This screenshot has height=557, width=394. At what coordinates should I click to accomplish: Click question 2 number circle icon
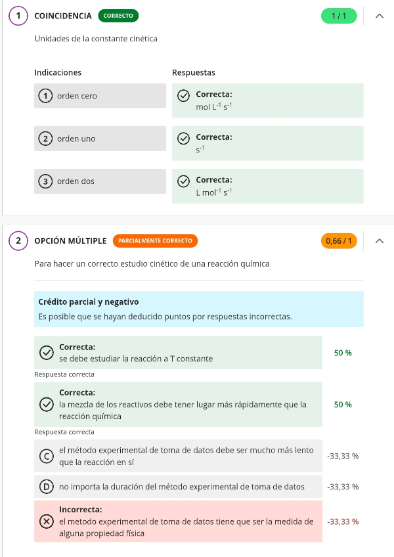click(18, 241)
